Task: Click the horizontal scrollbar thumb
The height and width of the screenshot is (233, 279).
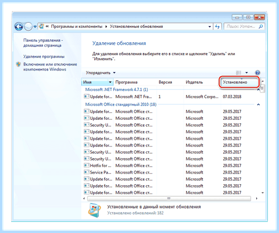Action: (x=169, y=199)
